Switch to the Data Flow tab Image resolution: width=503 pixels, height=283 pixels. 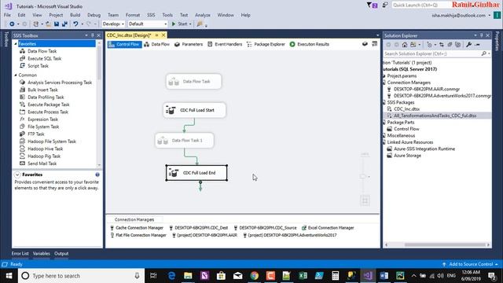(156, 44)
